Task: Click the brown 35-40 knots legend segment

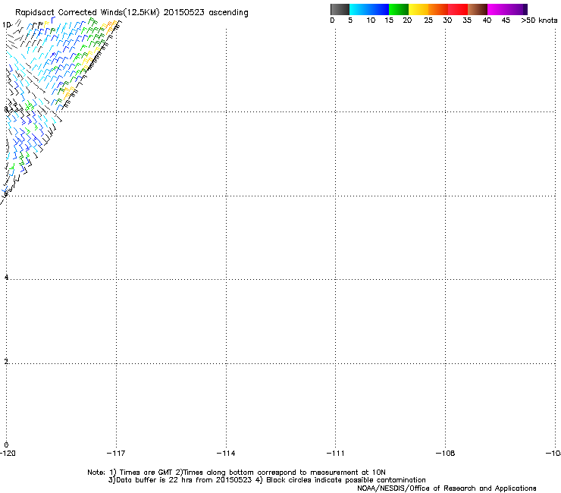Action: [x=478, y=9]
